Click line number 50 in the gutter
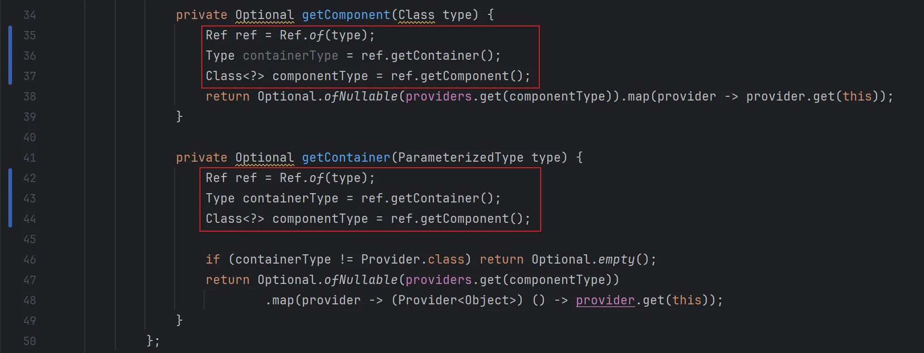Screen dimensions: 924x353 point(30,341)
